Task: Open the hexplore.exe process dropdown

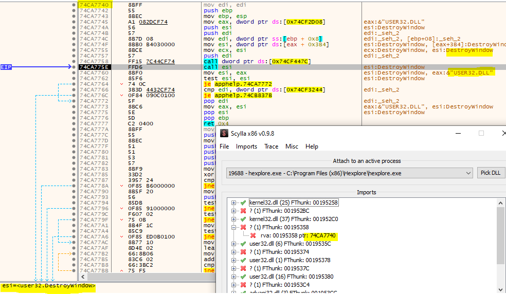Action: point(350,173)
